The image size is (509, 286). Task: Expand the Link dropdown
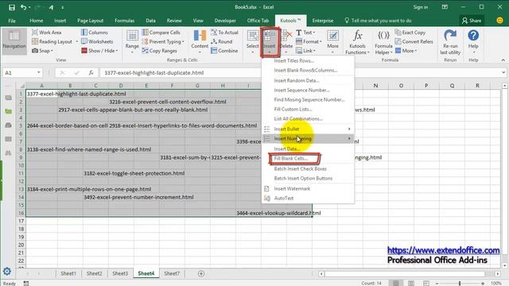click(314, 51)
